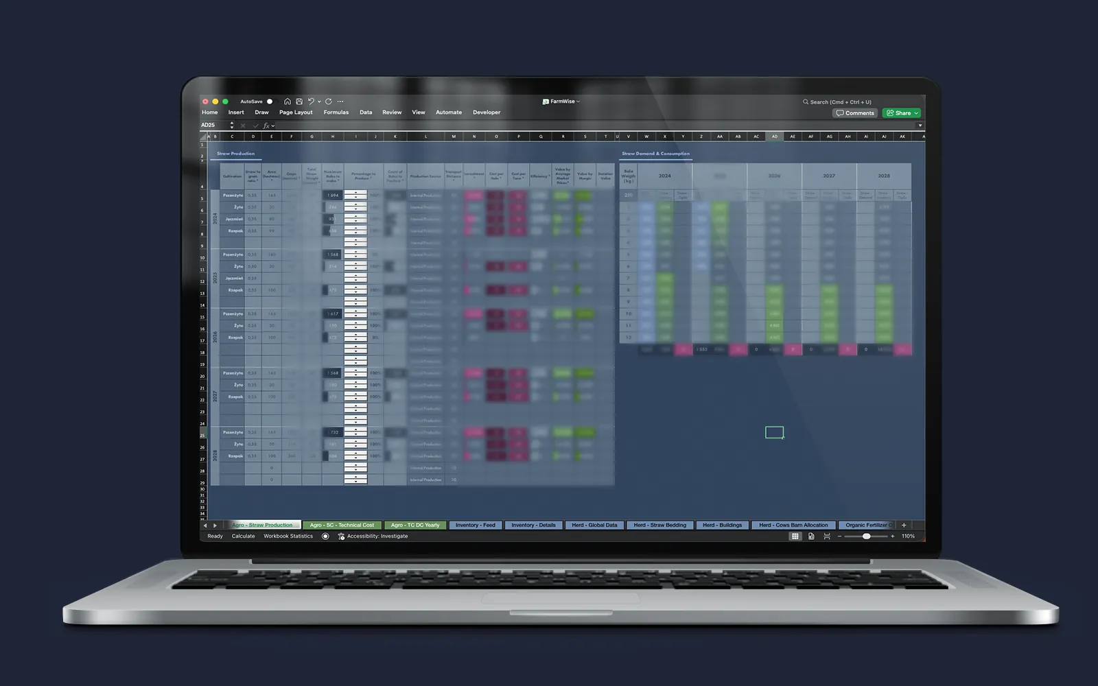Select the row 25 header
This screenshot has width=1098, height=686.
202,435
